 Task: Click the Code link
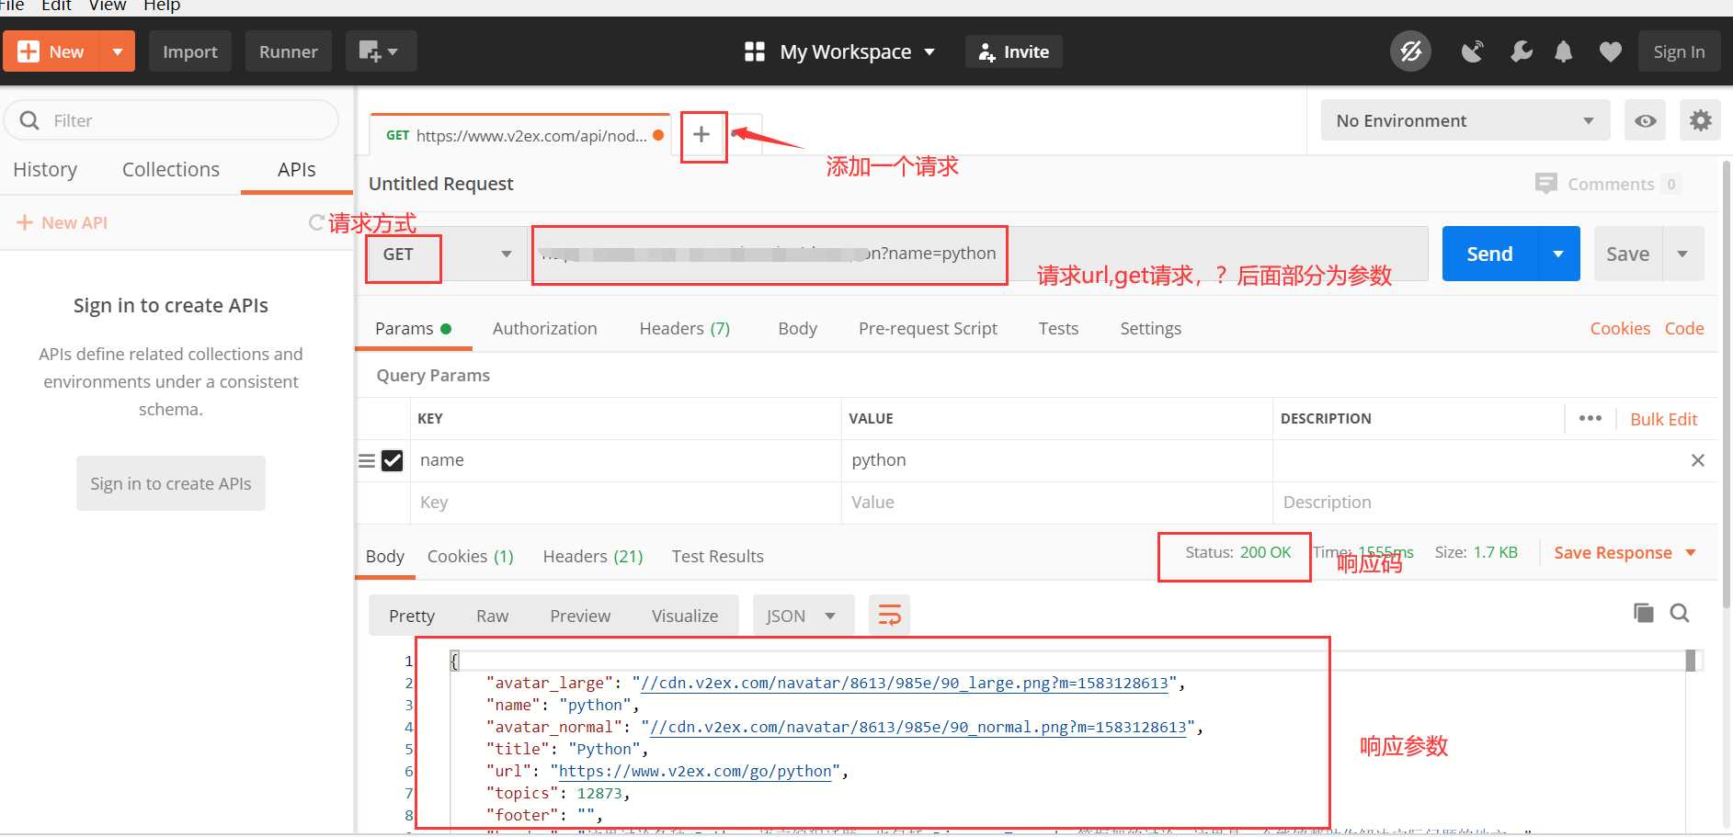1684,328
